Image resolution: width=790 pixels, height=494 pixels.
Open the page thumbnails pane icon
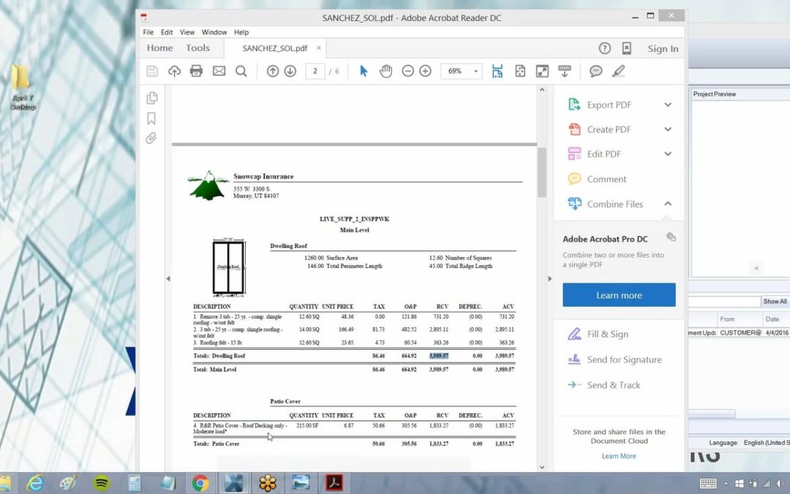point(152,98)
